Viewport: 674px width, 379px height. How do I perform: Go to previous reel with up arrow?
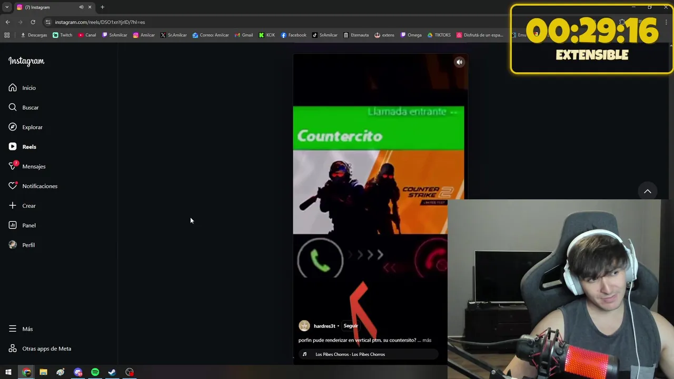648,191
